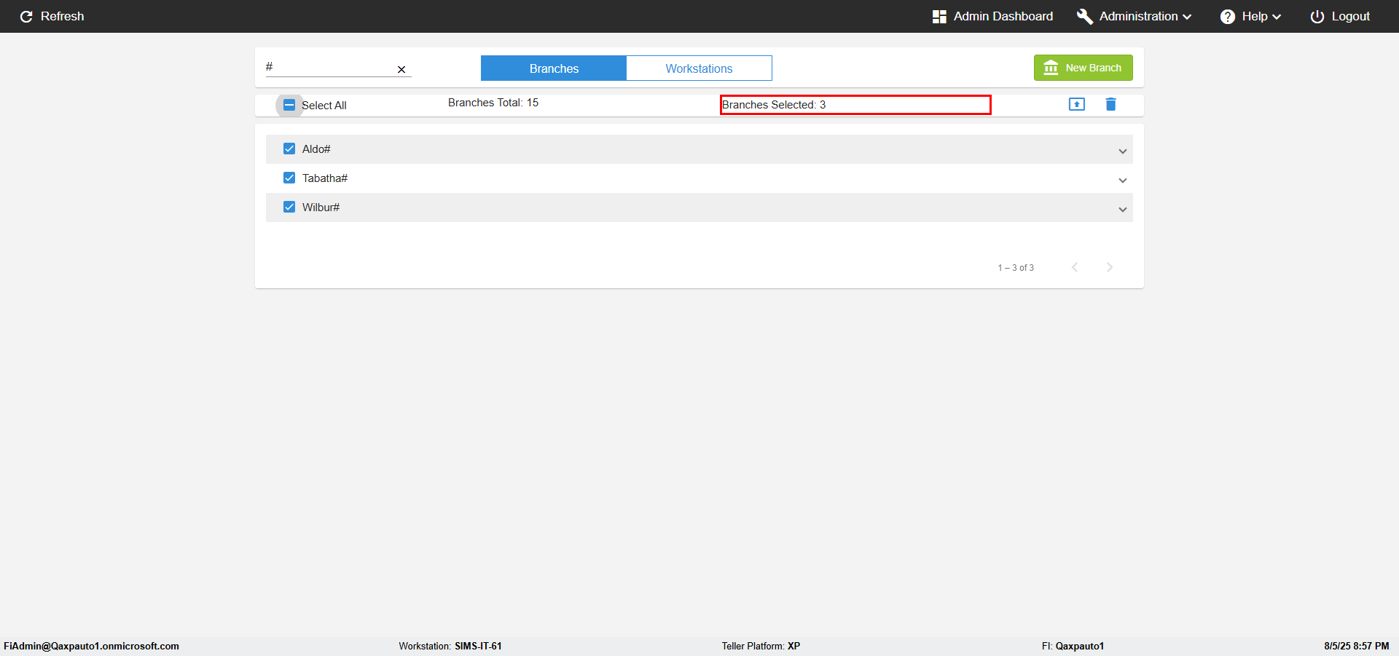The image size is (1399, 656).
Task: Click the Logout power icon
Action: pyautogui.click(x=1317, y=16)
